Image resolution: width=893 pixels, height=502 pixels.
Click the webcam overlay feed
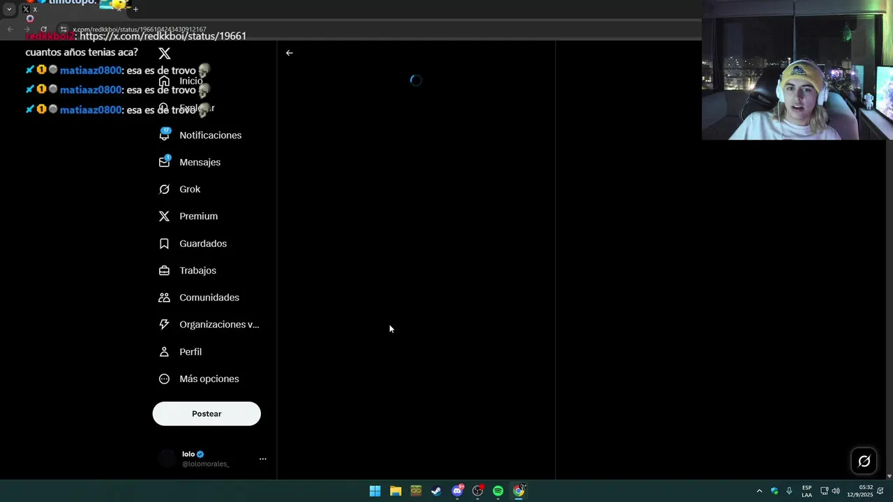797,70
